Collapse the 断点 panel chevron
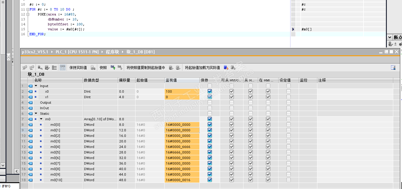Viewport: 402px width, 189px height. click(x=390, y=37)
